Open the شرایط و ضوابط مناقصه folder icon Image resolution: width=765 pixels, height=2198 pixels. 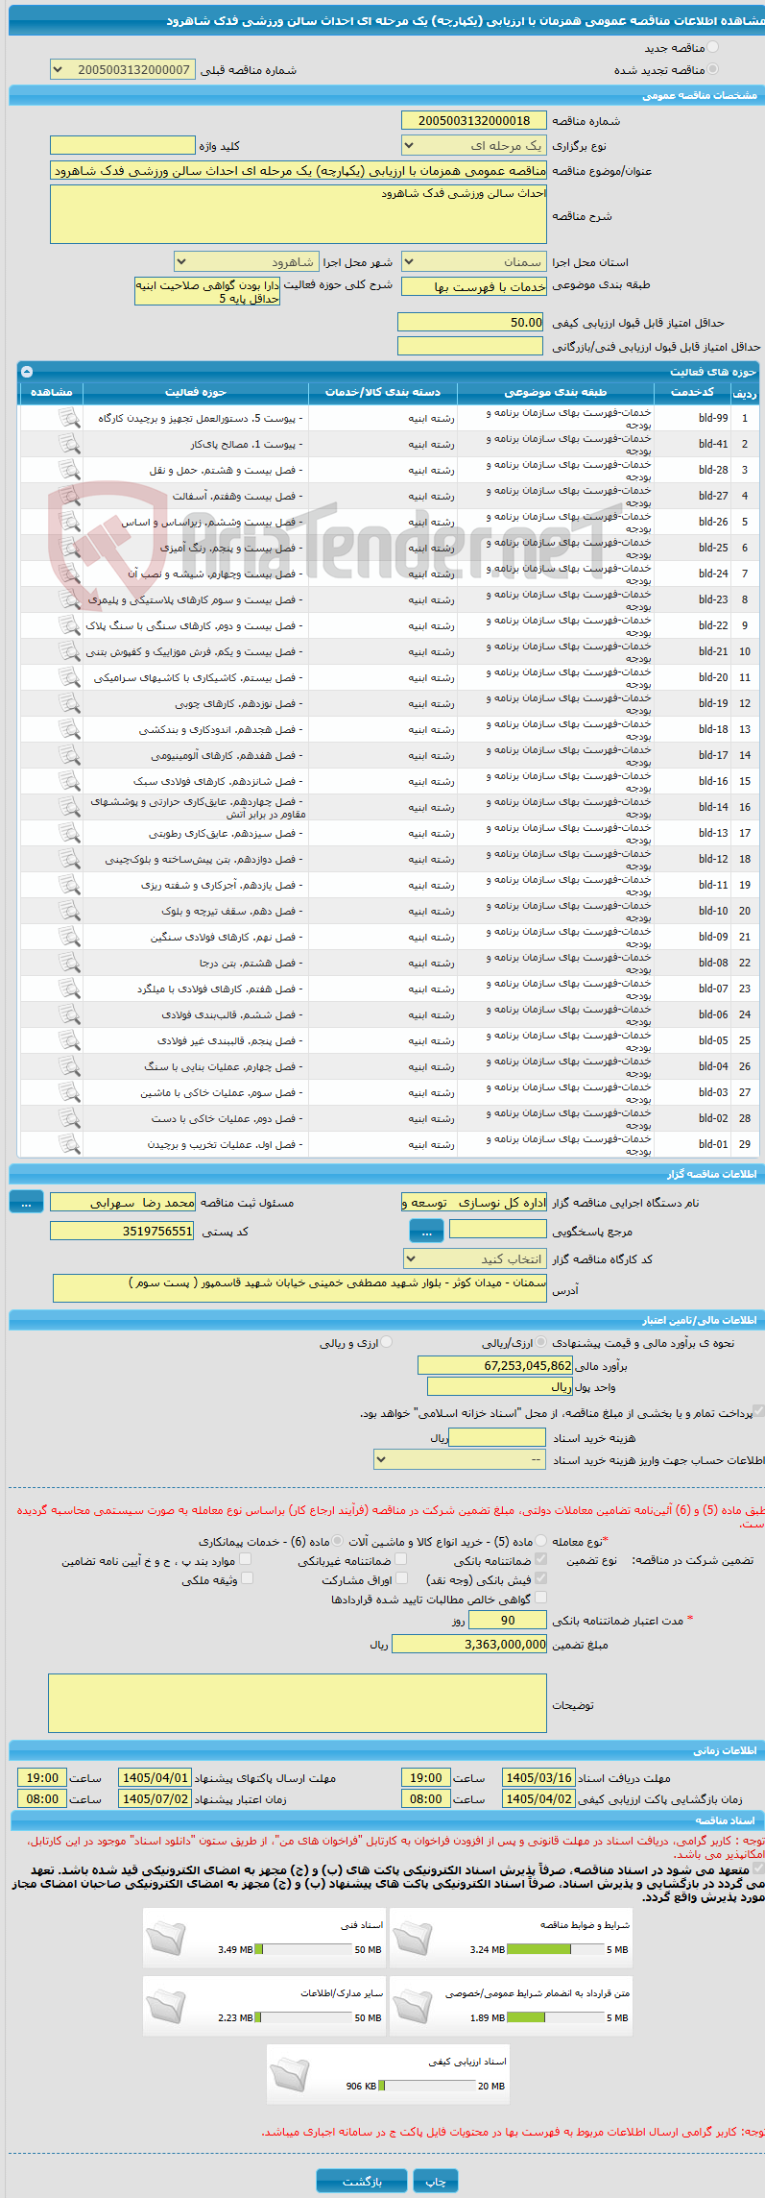click(413, 1938)
